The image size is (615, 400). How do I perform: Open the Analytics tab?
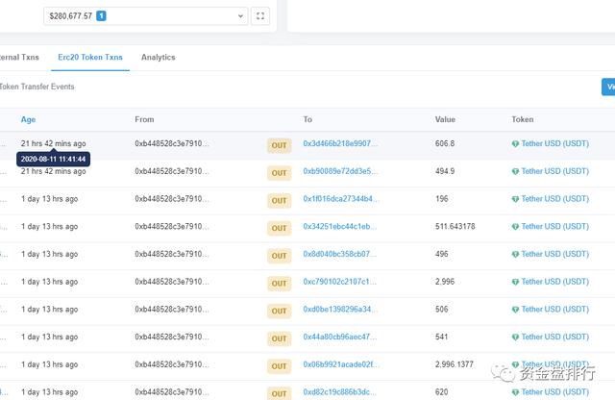159,58
